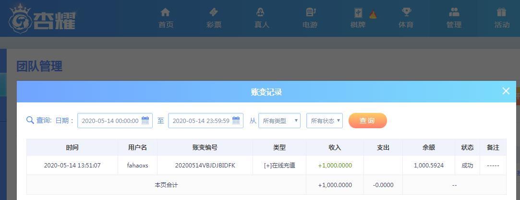Click the end date field 2020-05-14 23:59:59

tap(206, 121)
